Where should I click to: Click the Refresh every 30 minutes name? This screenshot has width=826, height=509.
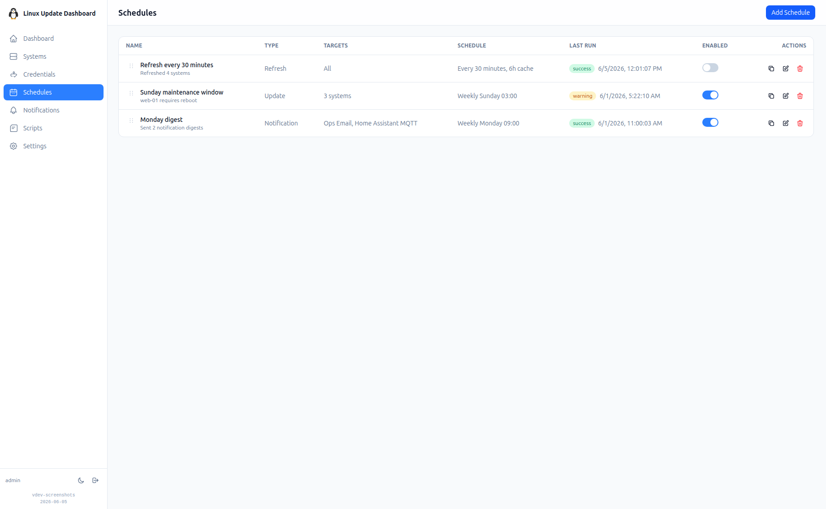tap(177, 65)
